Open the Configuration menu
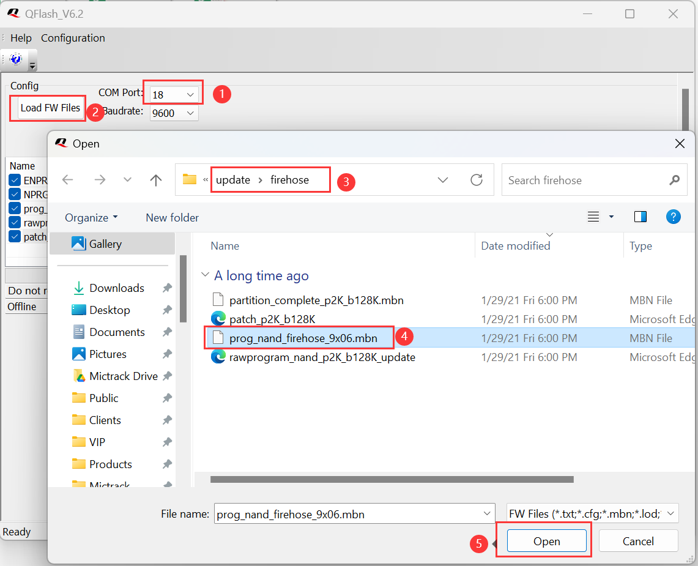The image size is (698, 566). tap(73, 38)
